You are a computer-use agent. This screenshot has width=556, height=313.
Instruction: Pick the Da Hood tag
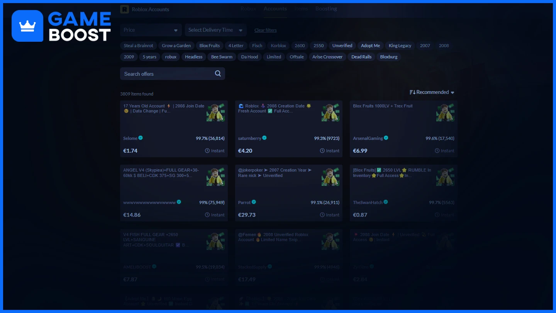[x=250, y=57]
